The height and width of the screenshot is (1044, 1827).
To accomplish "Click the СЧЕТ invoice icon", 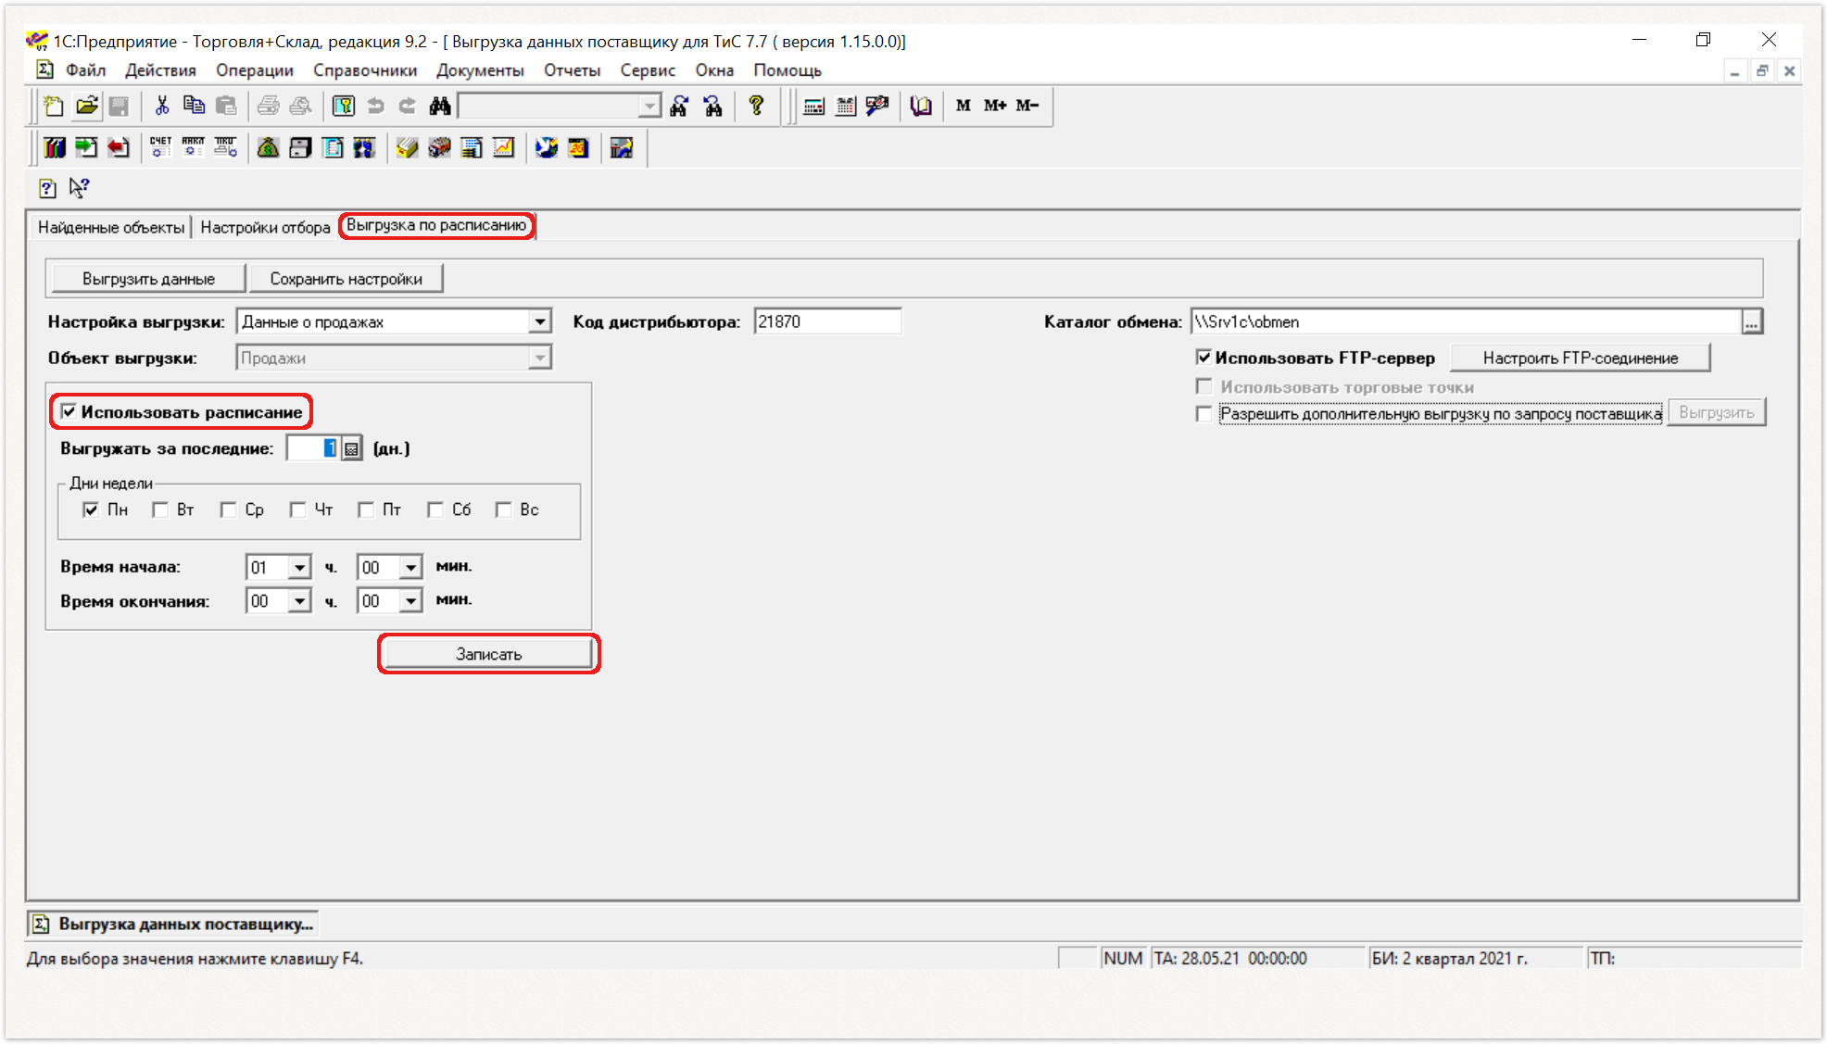I will pyautogui.click(x=160, y=148).
